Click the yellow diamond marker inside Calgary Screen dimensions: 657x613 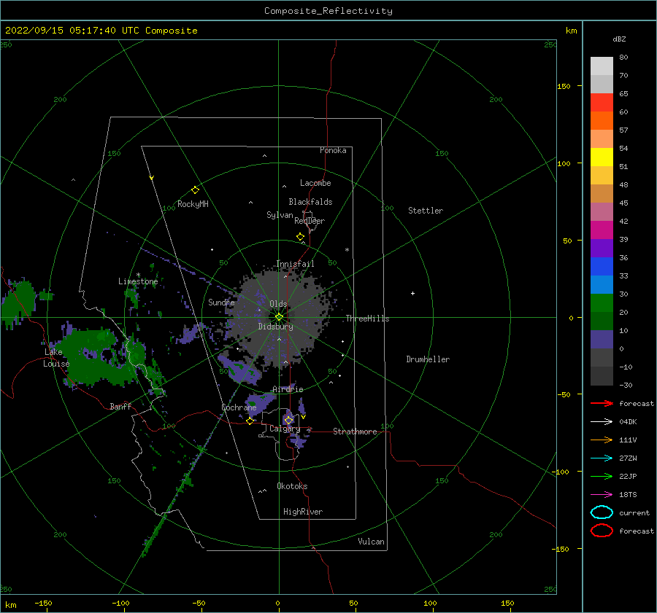point(288,420)
